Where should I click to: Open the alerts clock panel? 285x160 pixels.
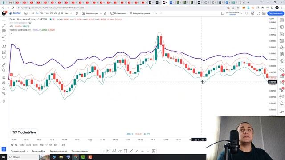281,27
